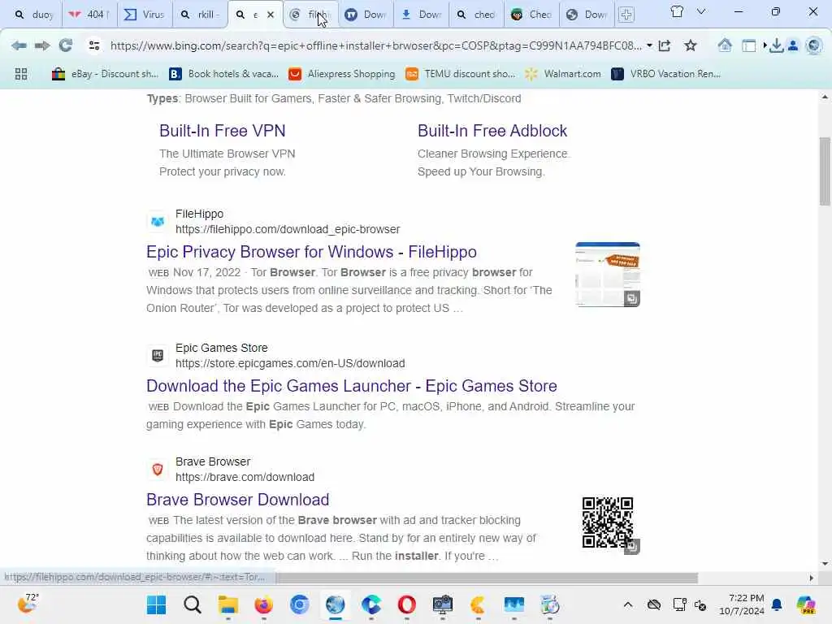This screenshot has width=832, height=624.
Task: Open TEMU discount bookmark
Action: [x=460, y=74]
